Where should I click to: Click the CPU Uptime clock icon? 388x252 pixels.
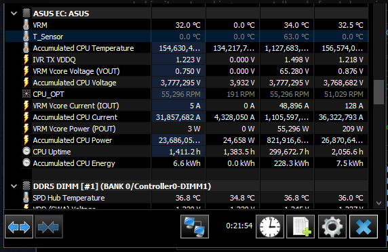(x=26, y=151)
